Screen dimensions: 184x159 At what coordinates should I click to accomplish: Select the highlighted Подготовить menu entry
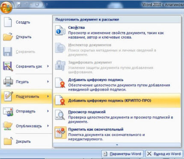[27, 97]
